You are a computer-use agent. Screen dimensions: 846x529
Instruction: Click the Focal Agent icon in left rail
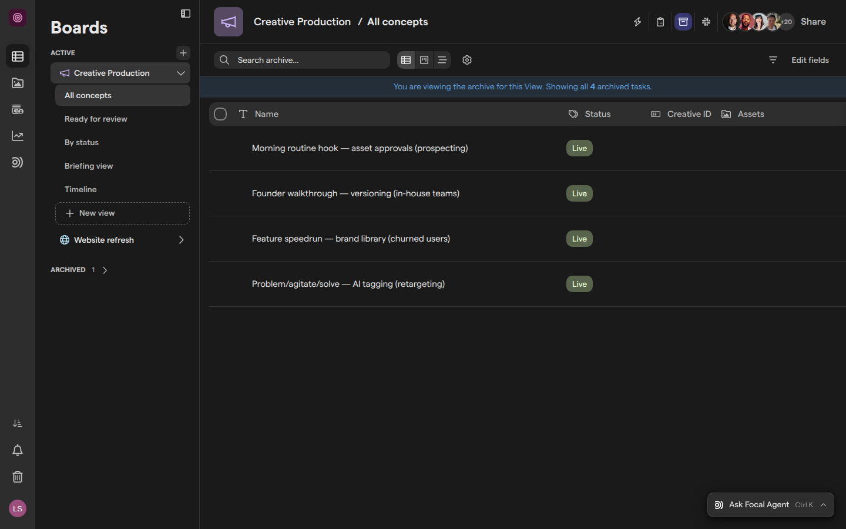tap(18, 162)
